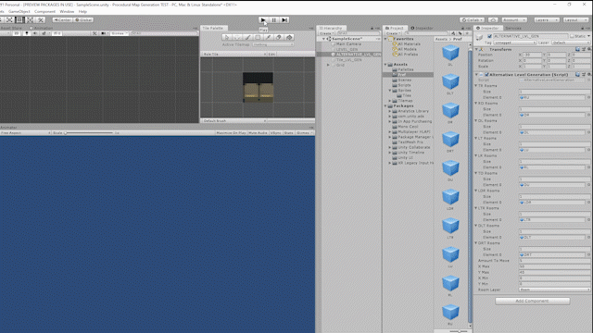Screen dimensions: 593x333
Task: Toggle Mute Audio in Game view
Action: tap(258, 133)
